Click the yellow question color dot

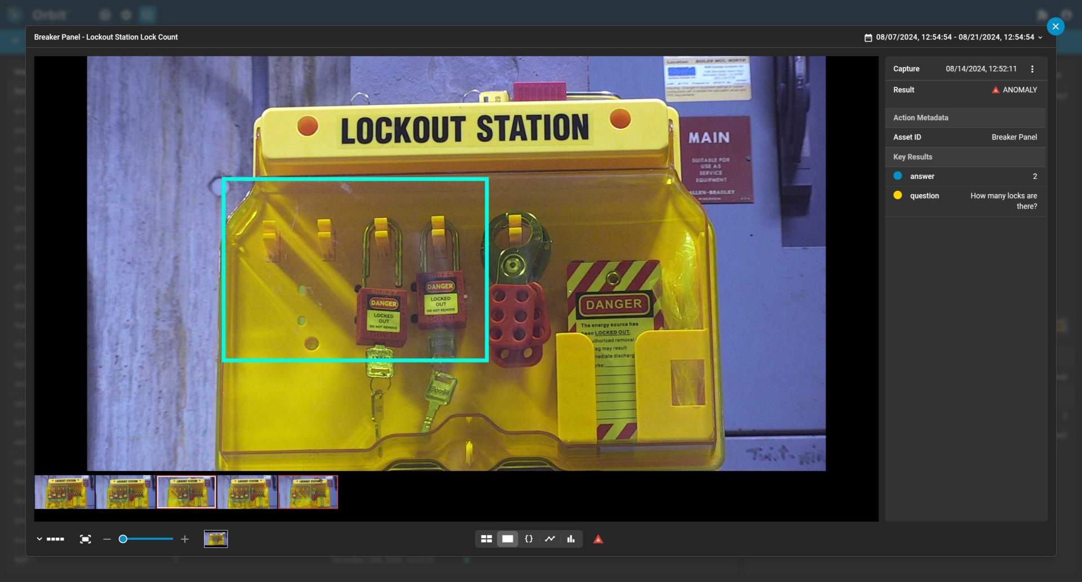pyautogui.click(x=898, y=195)
